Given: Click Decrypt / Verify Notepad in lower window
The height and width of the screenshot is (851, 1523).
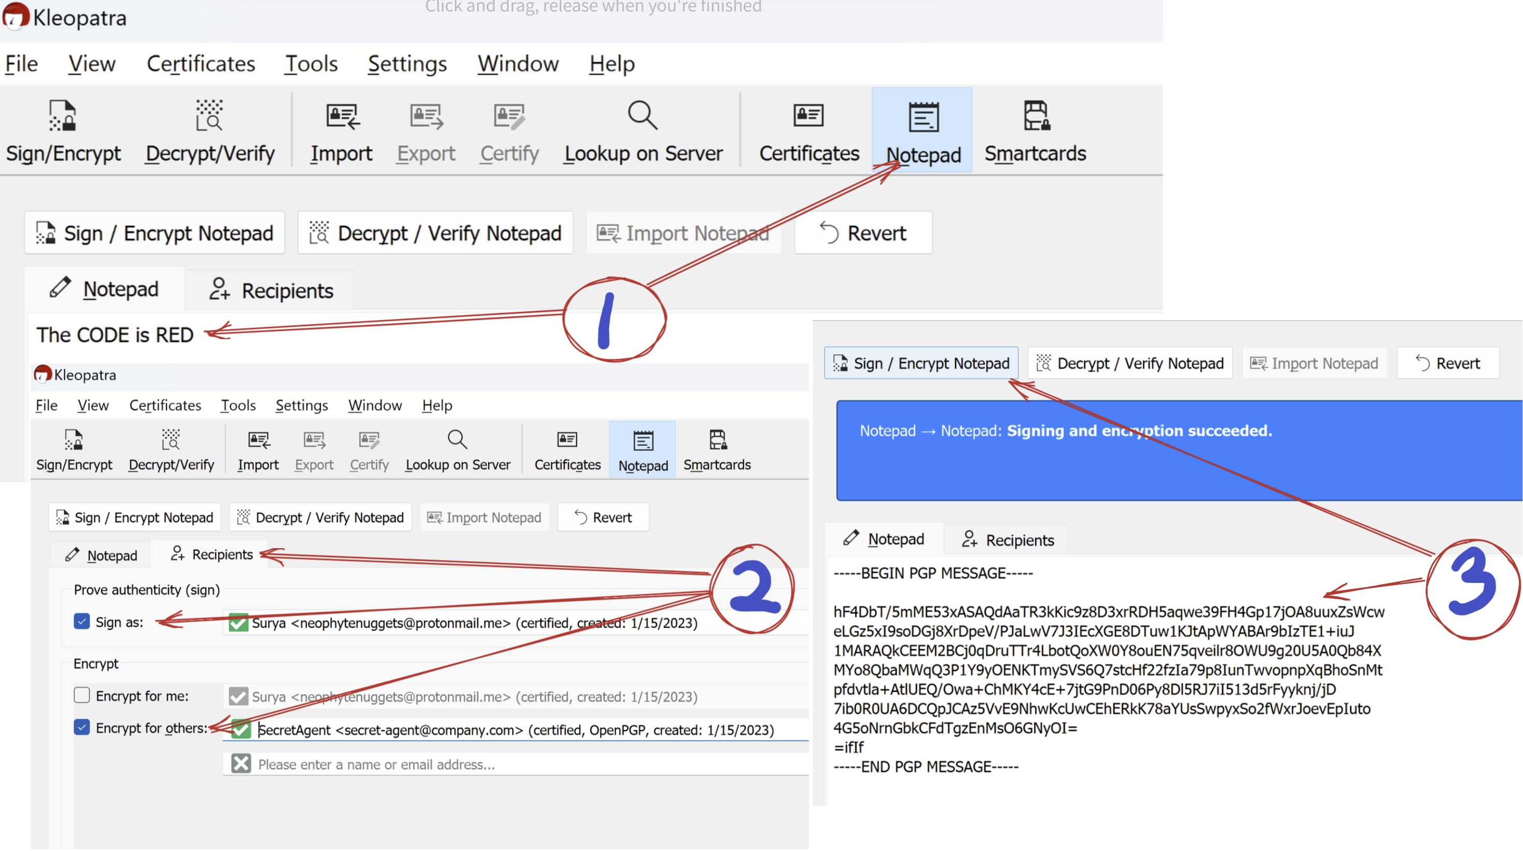Looking at the screenshot, I should point(320,518).
